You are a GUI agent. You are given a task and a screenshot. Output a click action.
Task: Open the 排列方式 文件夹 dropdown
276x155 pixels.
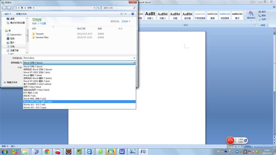click(x=126, y=21)
